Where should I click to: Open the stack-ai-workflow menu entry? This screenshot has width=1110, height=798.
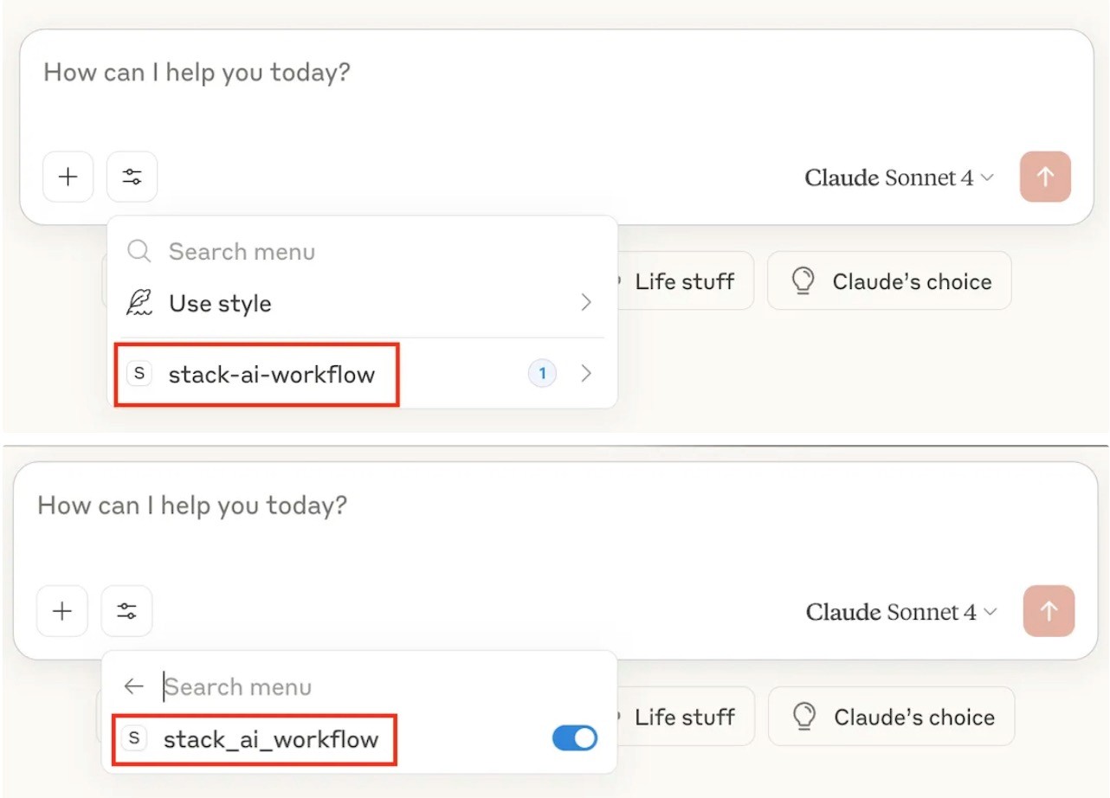click(x=362, y=374)
